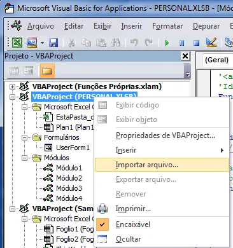Select Módulo3 in the project tree

69,188
